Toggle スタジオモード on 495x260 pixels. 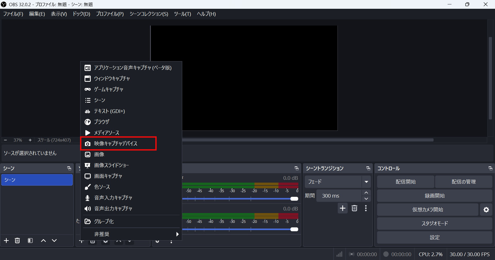[x=434, y=224]
